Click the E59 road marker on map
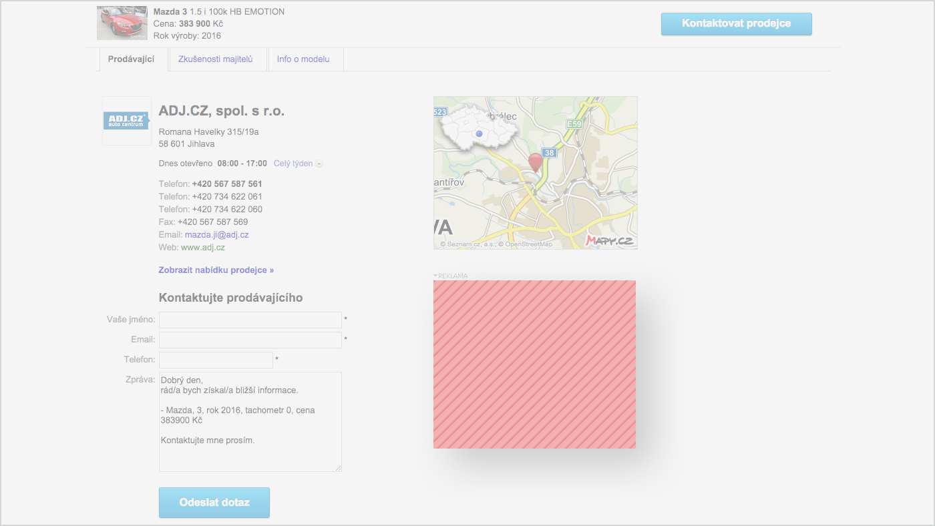Viewport: 935px width, 526px height. point(574,124)
